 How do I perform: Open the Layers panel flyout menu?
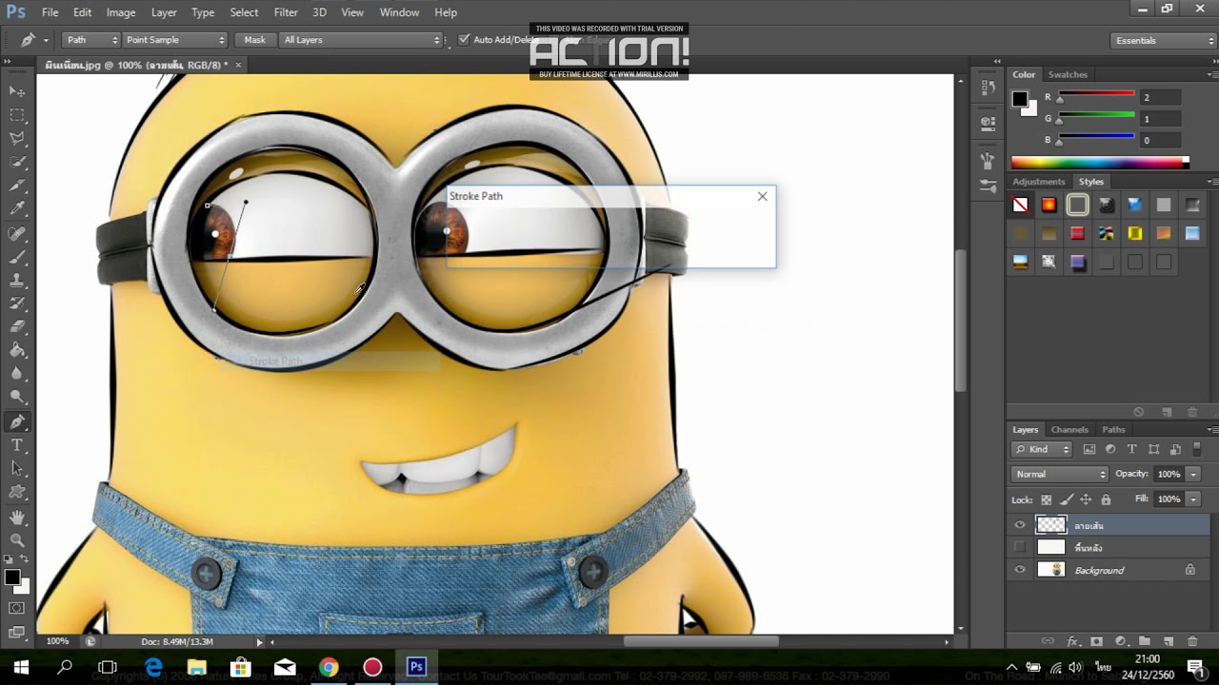click(x=1210, y=430)
